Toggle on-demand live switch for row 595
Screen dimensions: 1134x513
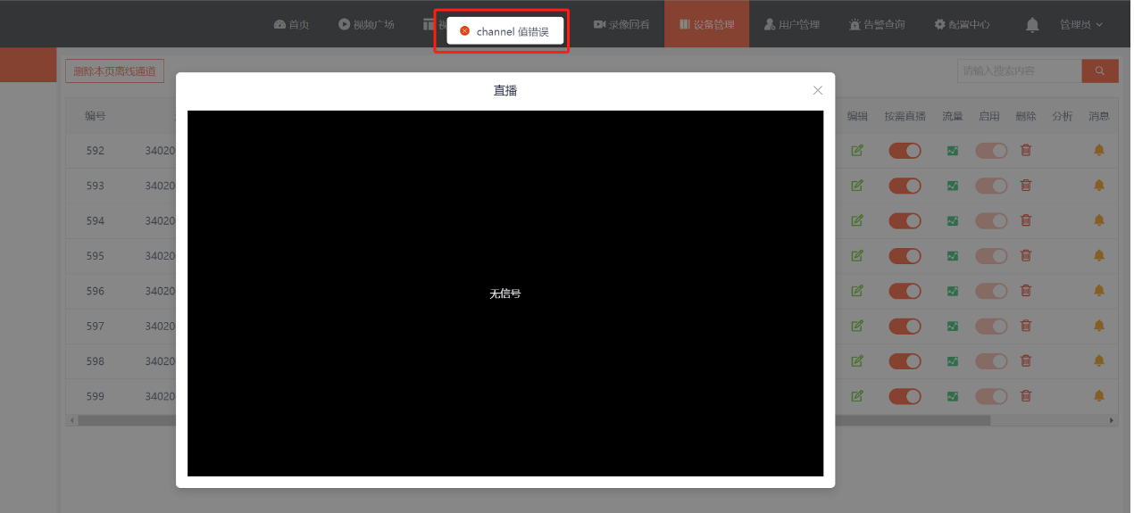click(x=905, y=256)
